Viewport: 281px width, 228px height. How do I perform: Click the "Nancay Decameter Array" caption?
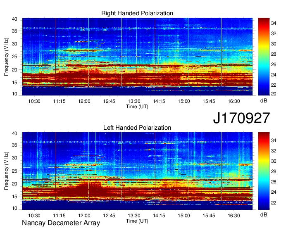[61, 223]
